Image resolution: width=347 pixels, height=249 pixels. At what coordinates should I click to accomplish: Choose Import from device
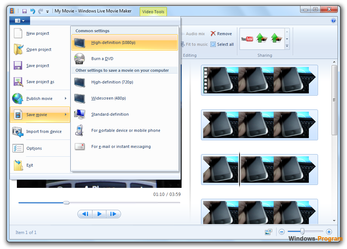point(40,131)
